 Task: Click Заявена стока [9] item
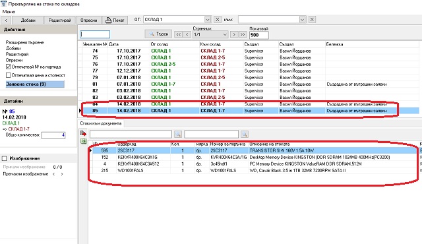(x=35, y=84)
